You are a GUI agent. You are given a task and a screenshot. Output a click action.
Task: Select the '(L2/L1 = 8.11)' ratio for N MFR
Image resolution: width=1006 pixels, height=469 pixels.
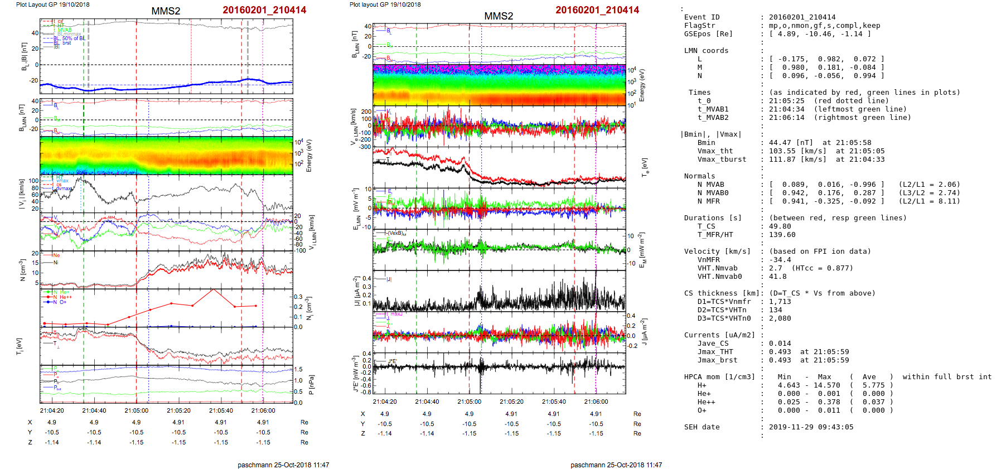click(929, 201)
